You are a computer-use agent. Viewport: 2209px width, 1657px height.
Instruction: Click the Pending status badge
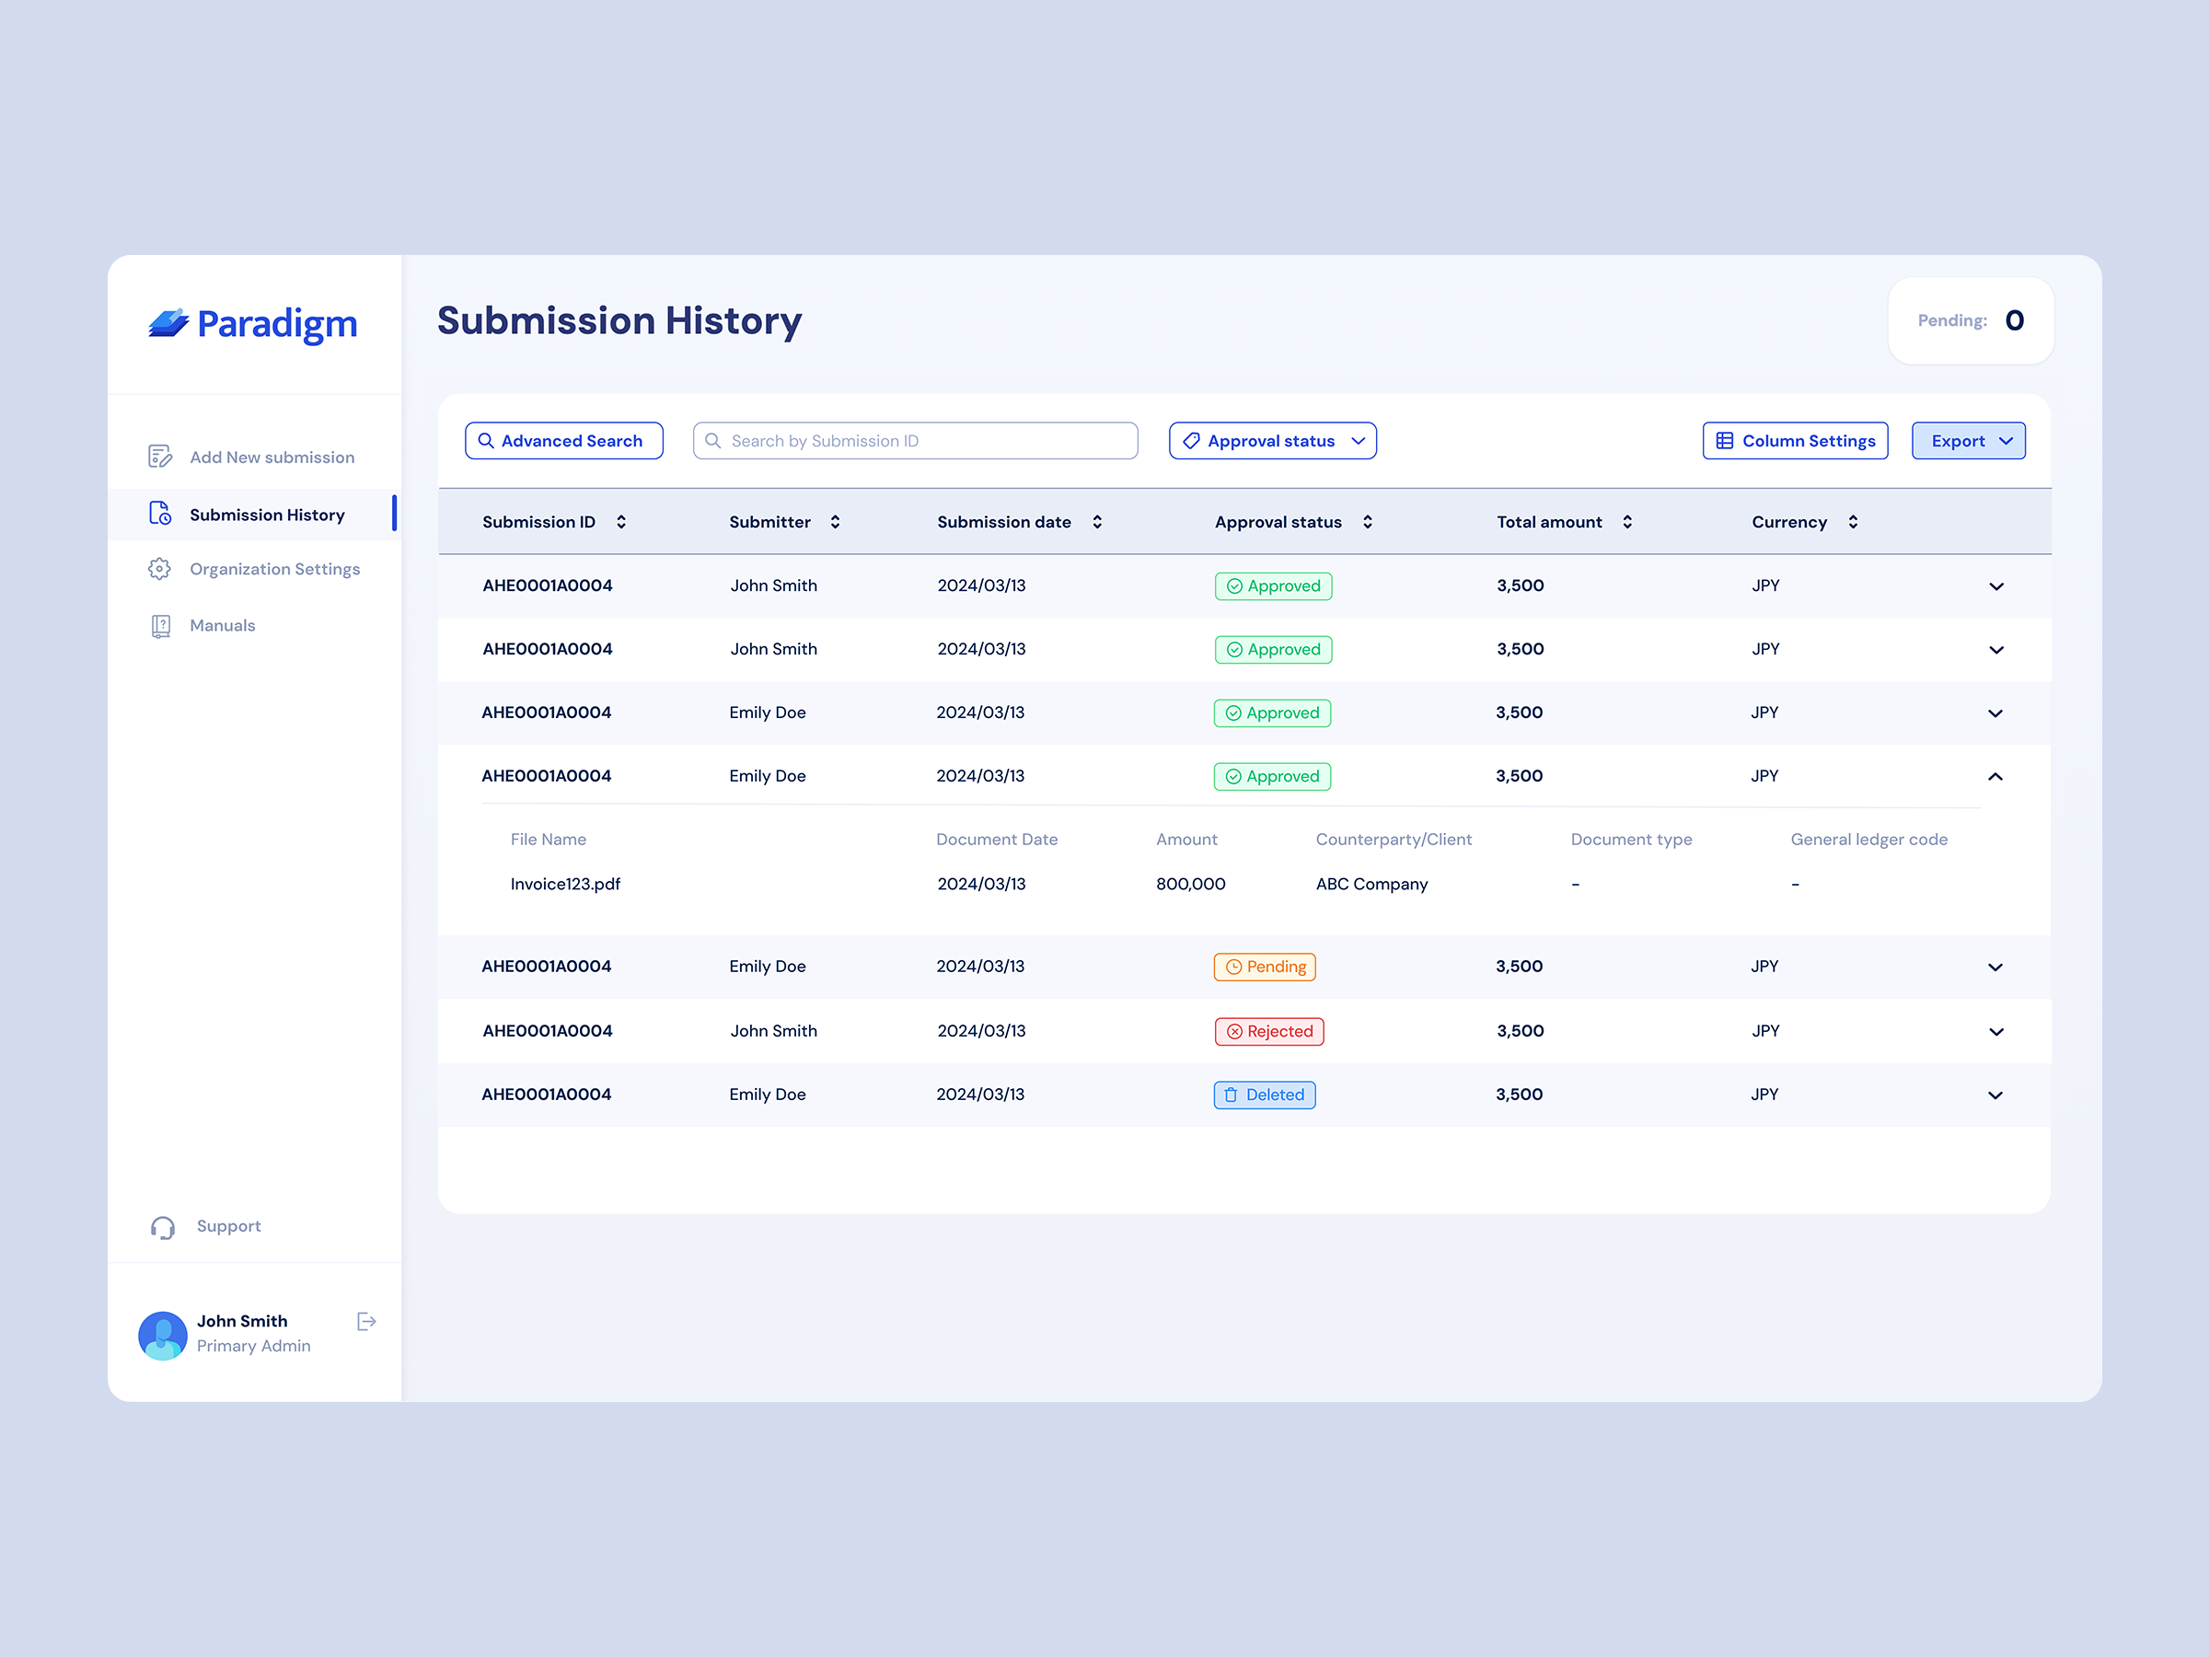point(1265,967)
